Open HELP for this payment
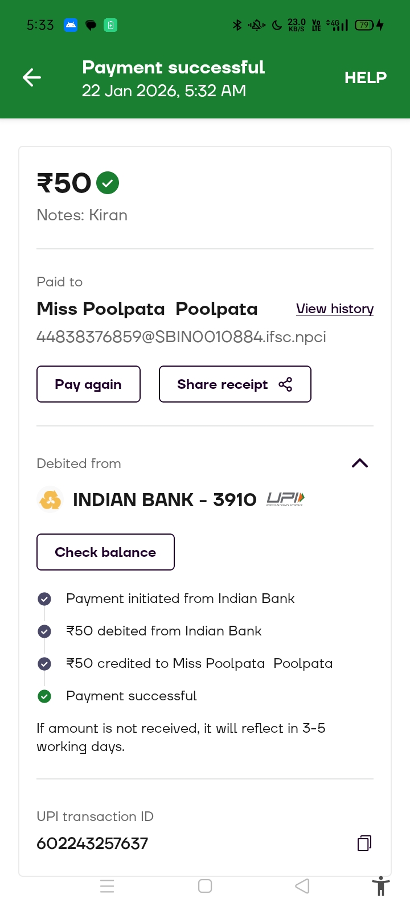Image resolution: width=410 pixels, height=911 pixels. [365, 77]
